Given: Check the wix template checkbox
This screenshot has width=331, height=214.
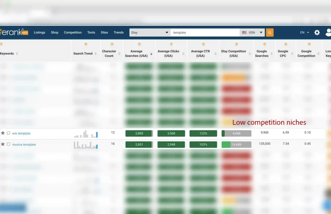Looking at the screenshot, I should click(8, 133).
